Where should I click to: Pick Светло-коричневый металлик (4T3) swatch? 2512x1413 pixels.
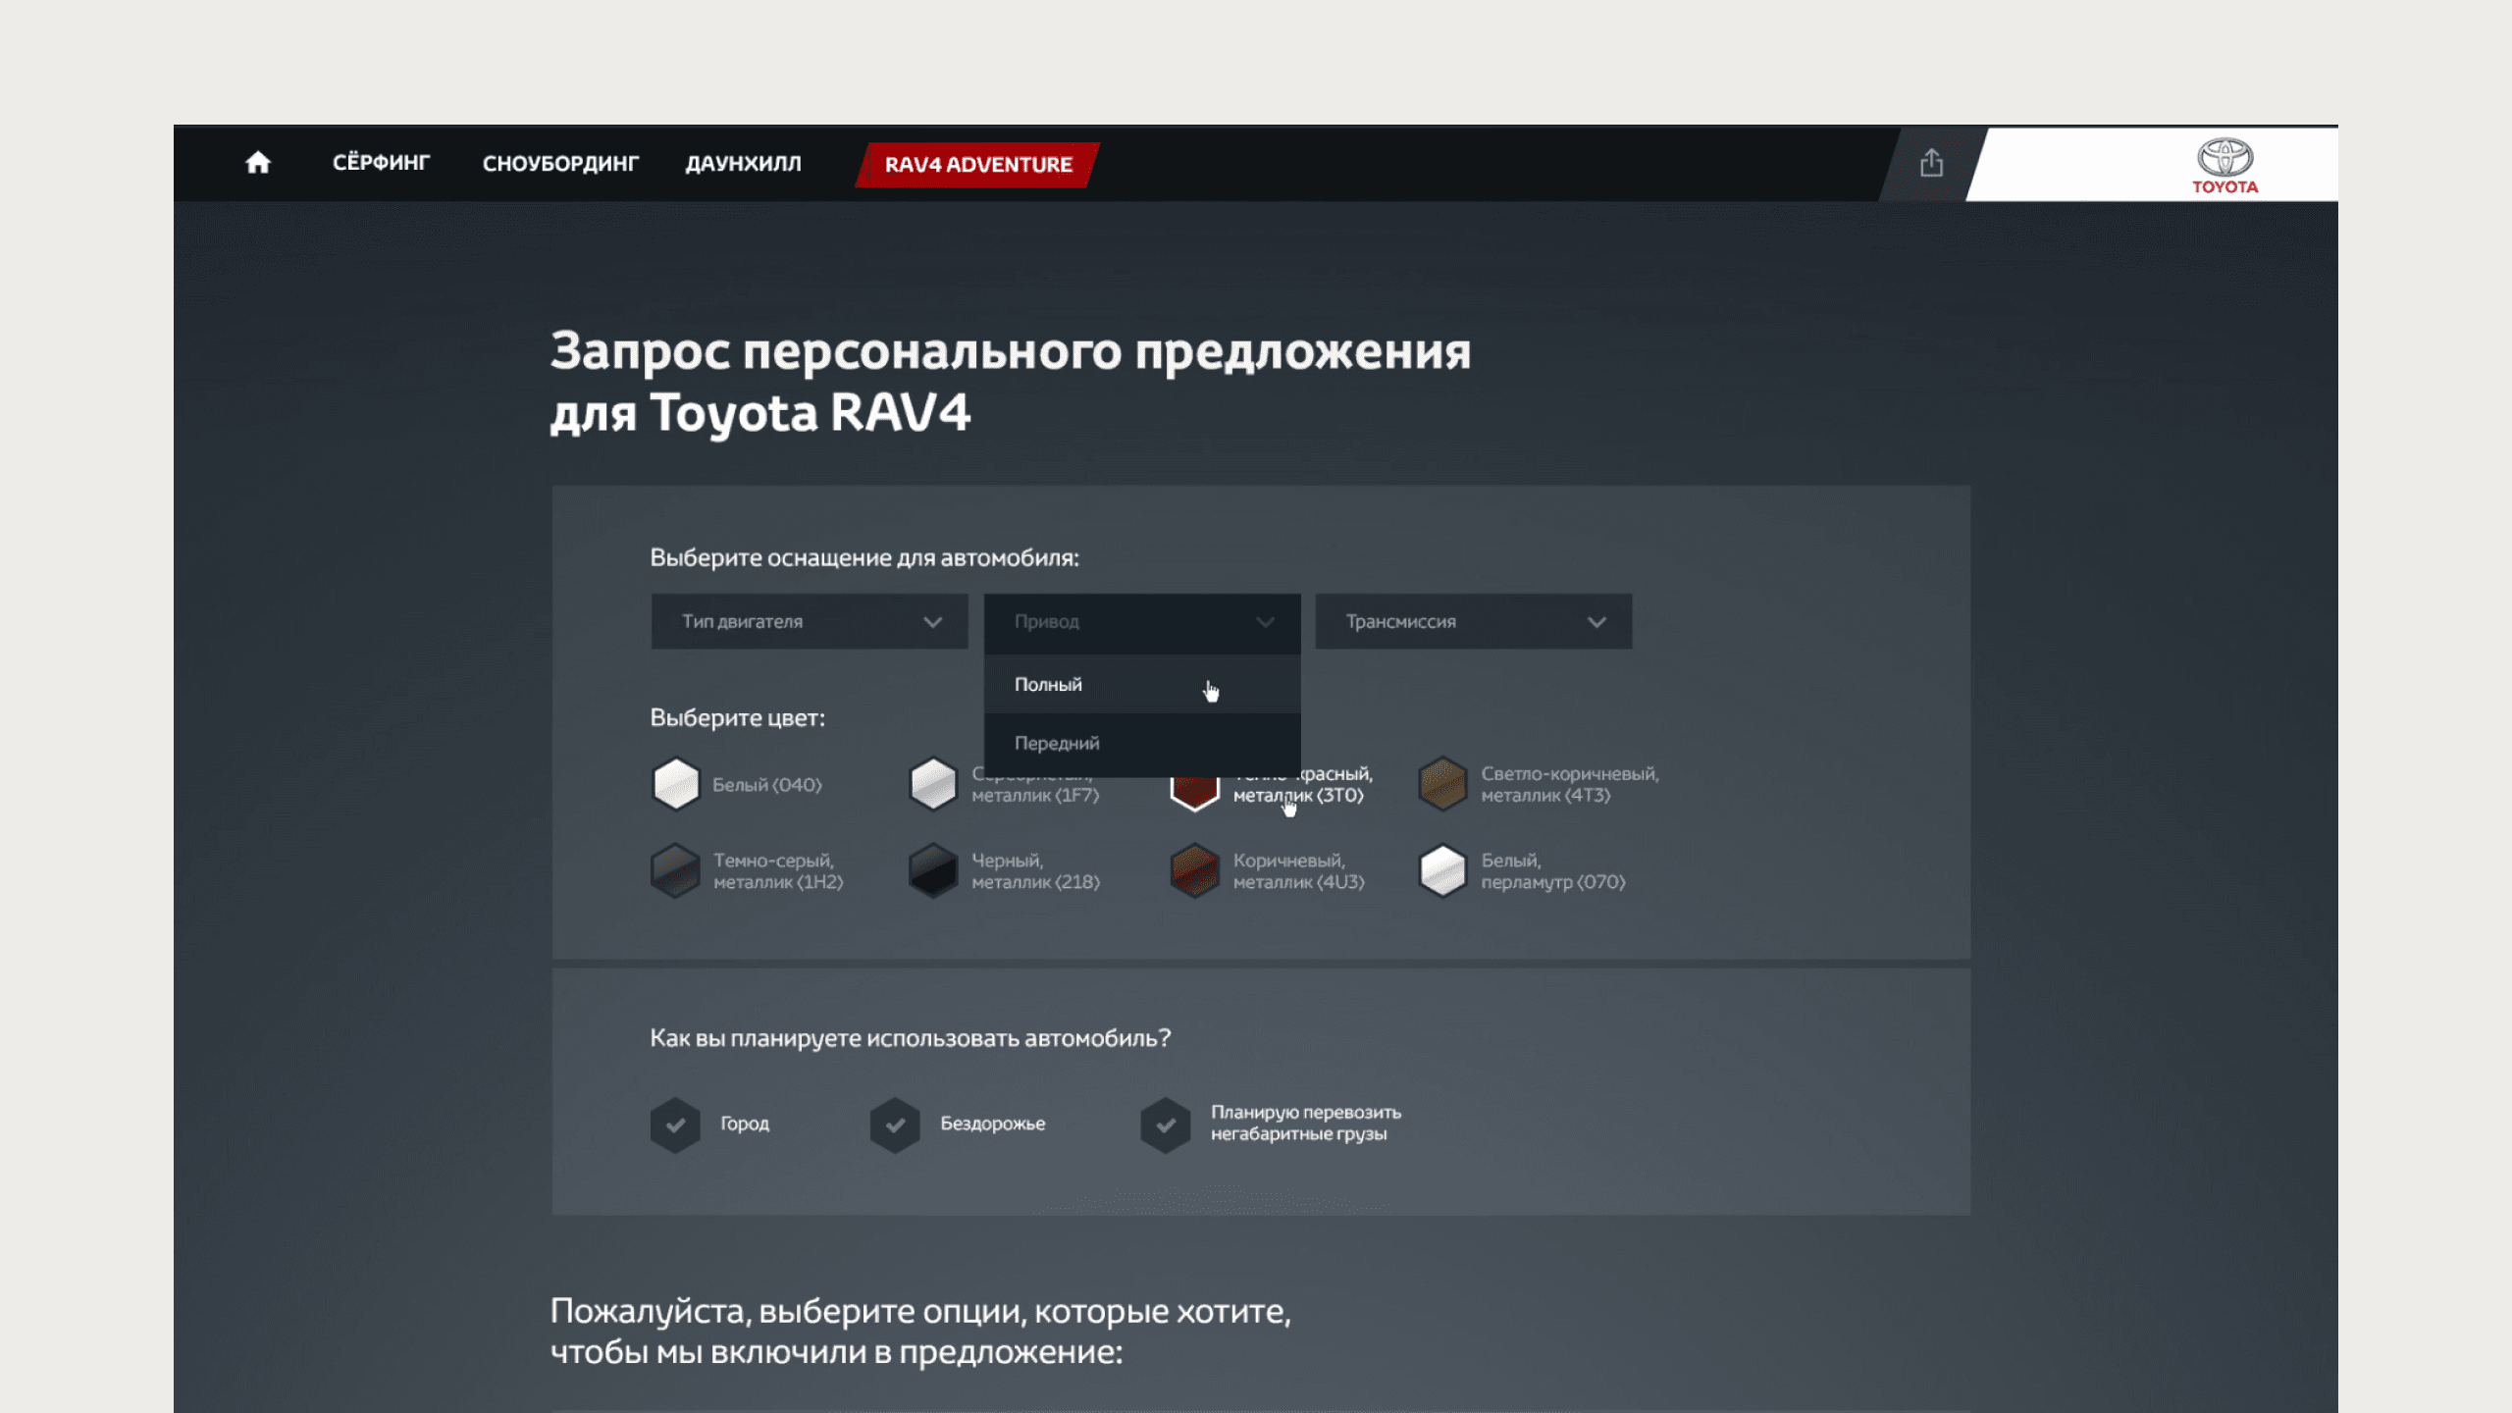click(x=1442, y=784)
